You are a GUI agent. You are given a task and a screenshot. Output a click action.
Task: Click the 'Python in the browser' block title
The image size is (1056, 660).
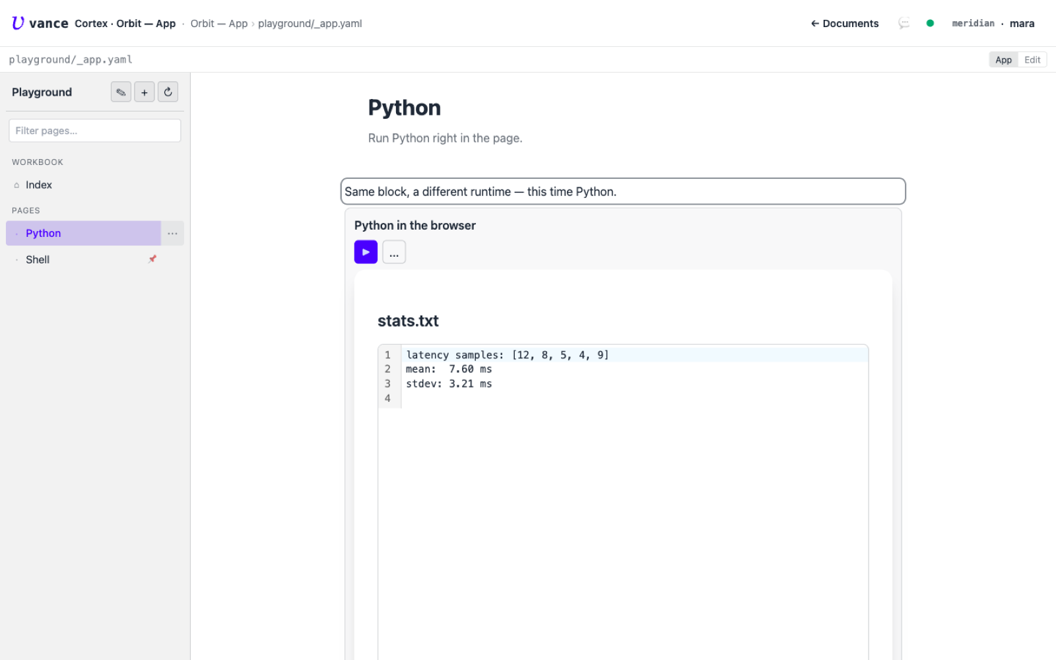point(415,226)
